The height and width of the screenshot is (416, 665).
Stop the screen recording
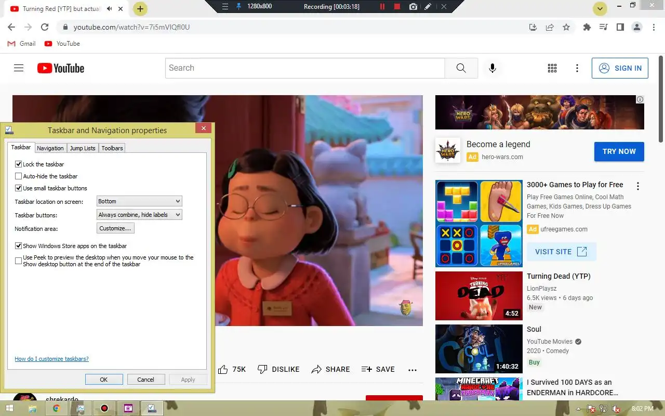click(397, 7)
